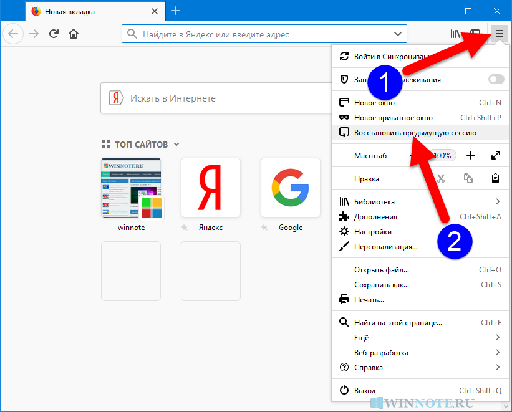Choose Восстановить предыдущую сессию
Viewport: 512px width, 412px height.
[x=420, y=133]
